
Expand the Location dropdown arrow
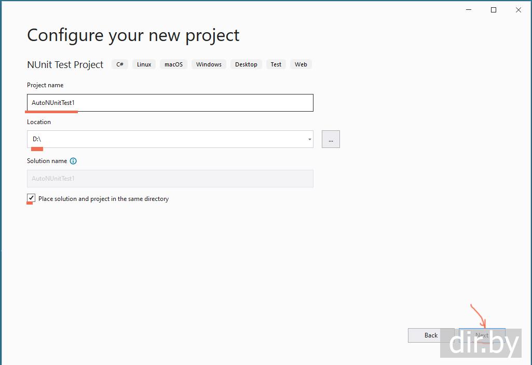(310, 139)
